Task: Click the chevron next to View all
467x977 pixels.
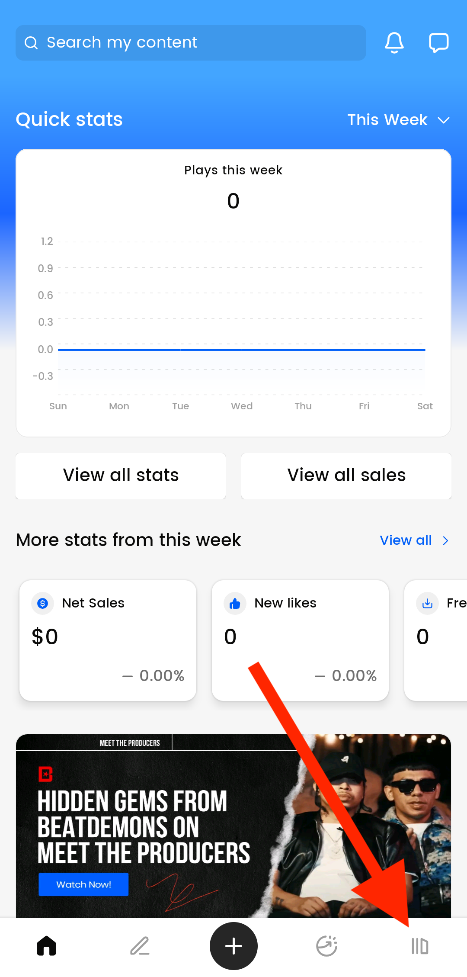Action: click(x=446, y=540)
